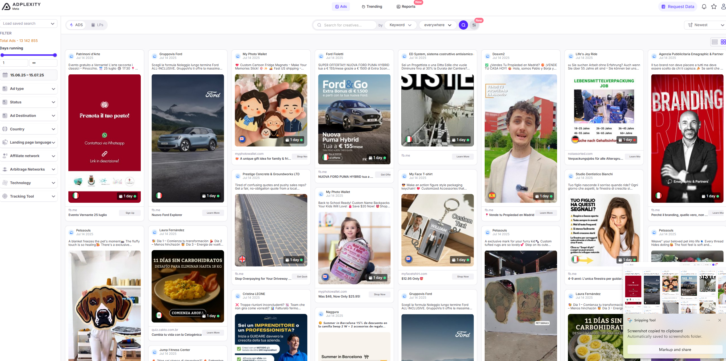
Task: Click the Request Data button
Action: 678,7
